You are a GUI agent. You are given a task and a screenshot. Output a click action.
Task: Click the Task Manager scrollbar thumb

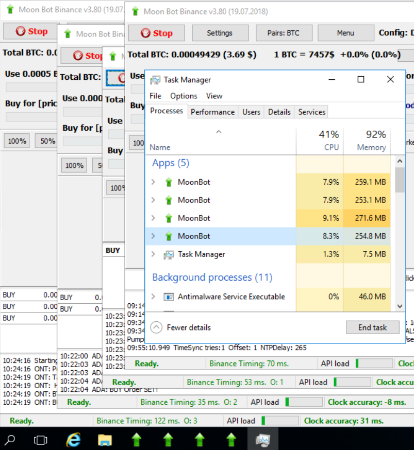coord(400,180)
